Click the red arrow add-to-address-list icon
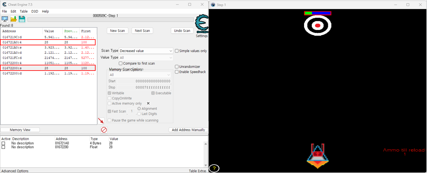Viewport: 427px width, 173px height. 101,121
